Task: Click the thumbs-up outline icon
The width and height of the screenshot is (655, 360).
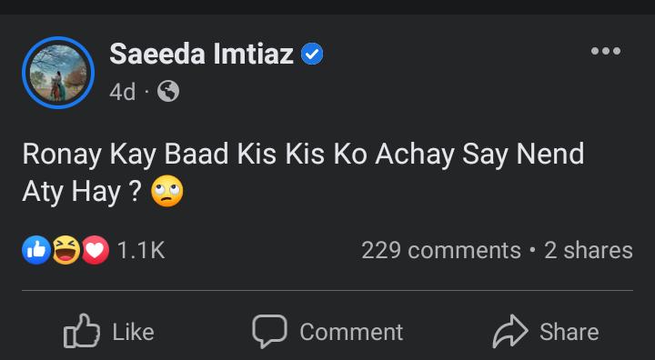Action: [x=82, y=331]
